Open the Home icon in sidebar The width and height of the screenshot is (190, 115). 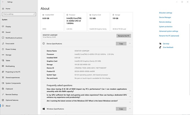pos(3,9)
